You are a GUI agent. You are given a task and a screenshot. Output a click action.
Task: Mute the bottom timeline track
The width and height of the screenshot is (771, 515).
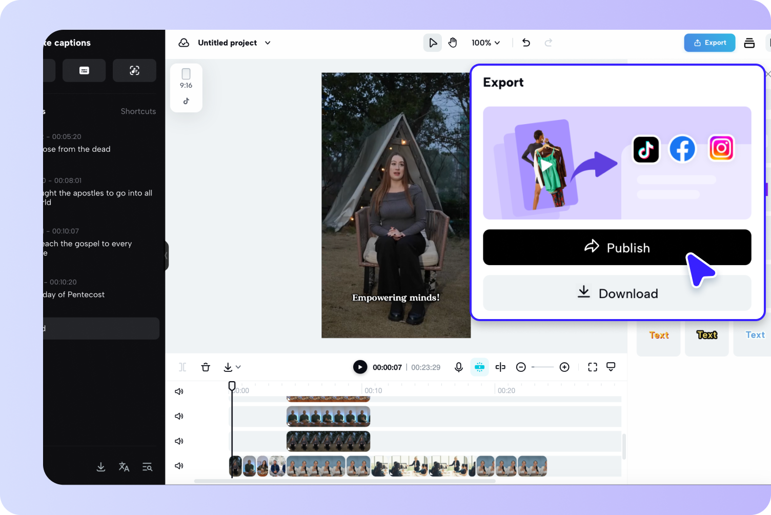pos(178,466)
